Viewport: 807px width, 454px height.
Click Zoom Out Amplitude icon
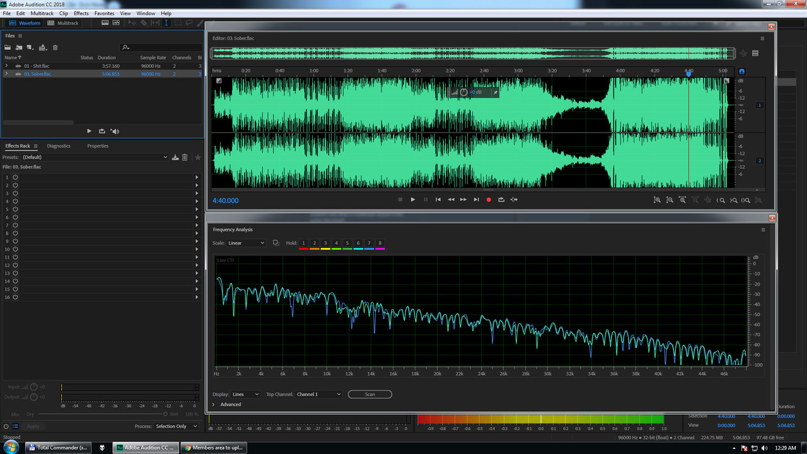pyautogui.click(x=670, y=200)
